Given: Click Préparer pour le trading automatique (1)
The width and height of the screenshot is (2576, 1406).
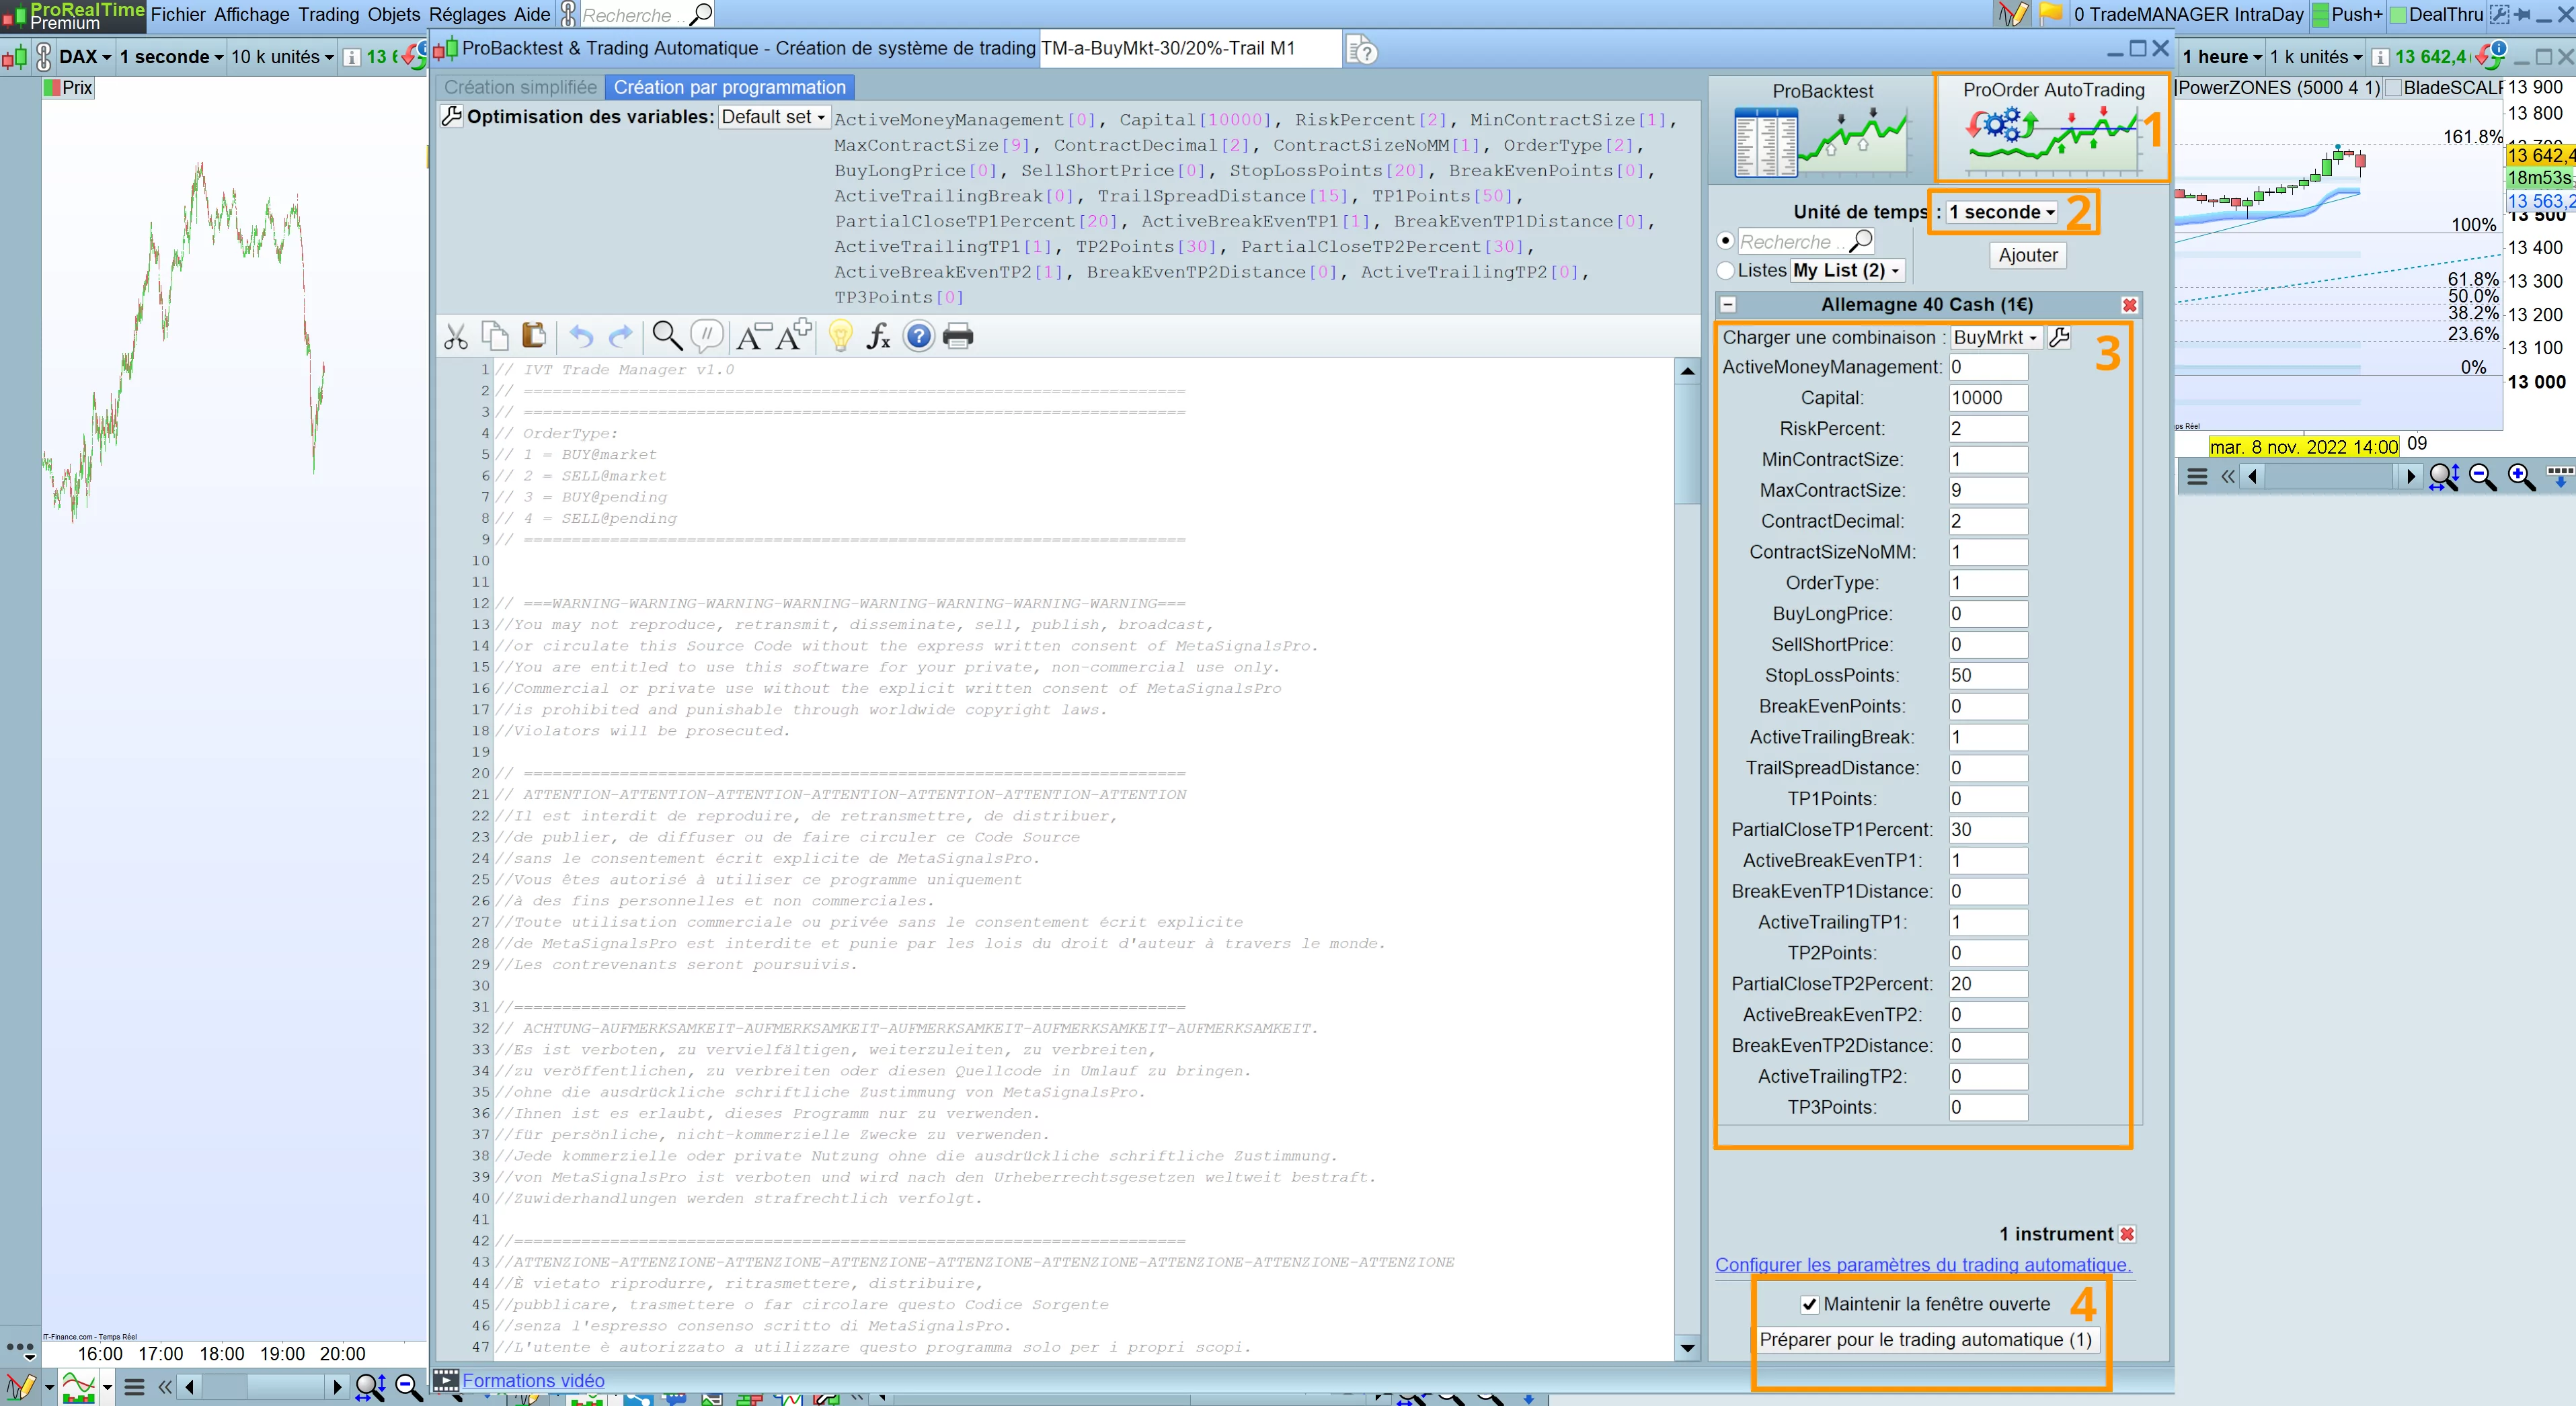Looking at the screenshot, I should [1926, 1340].
